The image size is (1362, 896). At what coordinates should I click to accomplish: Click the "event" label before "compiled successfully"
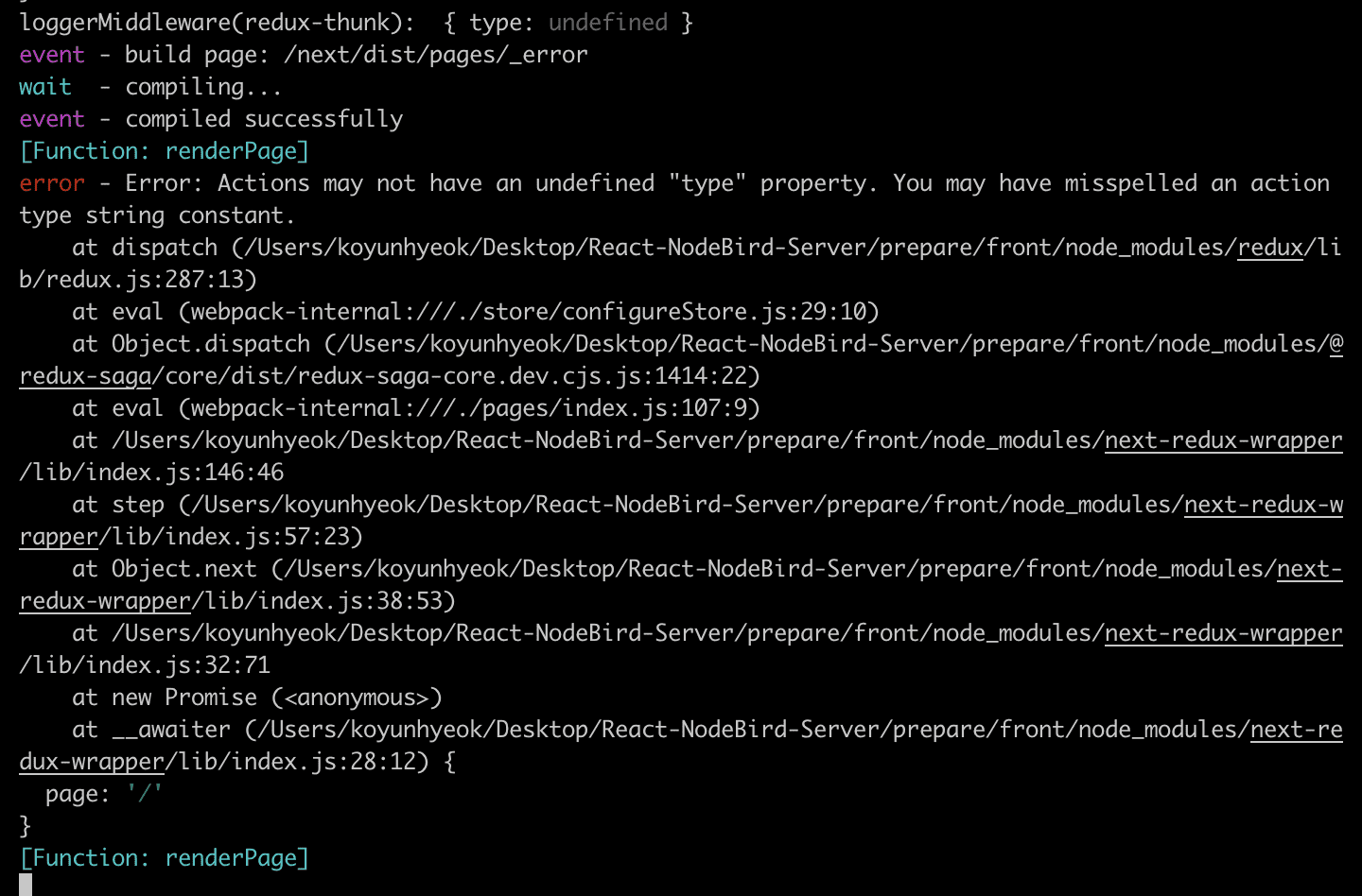coord(52,119)
